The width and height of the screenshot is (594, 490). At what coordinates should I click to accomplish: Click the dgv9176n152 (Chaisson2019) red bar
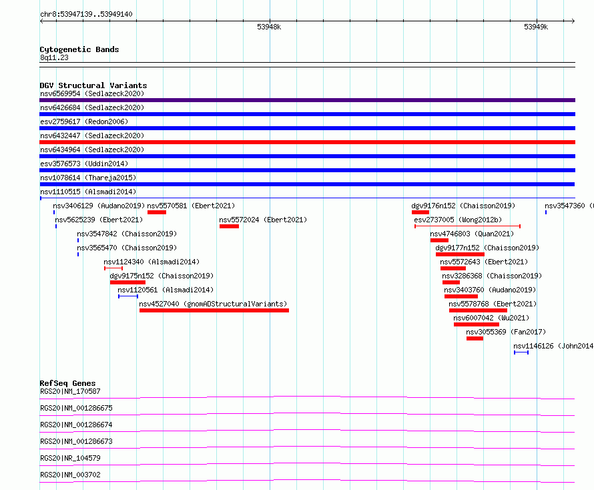(420, 212)
